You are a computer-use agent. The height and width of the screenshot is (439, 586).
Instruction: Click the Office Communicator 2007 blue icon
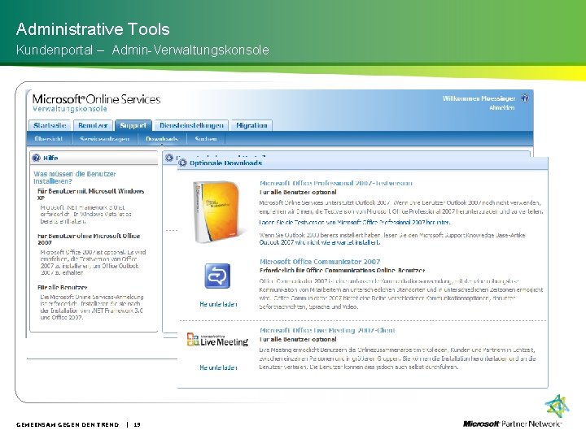[217, 276]
